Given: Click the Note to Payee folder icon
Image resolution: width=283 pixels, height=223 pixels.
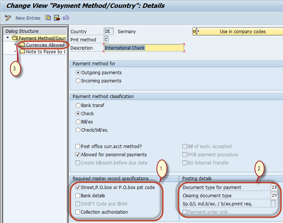Looking at the screenshot, I should click(22, 52).
